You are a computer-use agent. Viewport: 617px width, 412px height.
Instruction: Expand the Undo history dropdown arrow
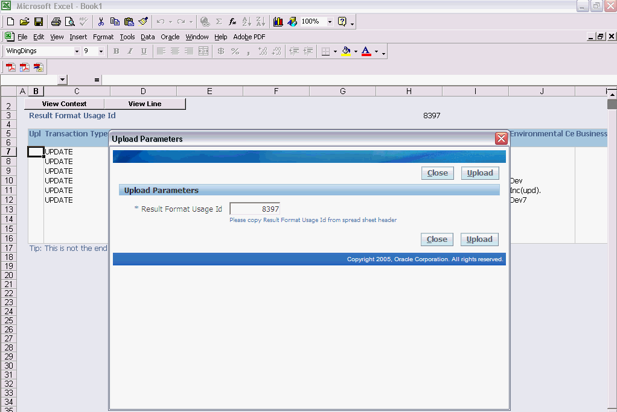click(x=170, y=22)
